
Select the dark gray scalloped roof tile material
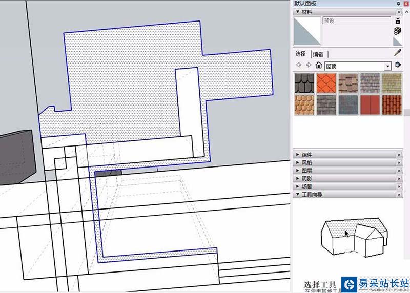[x=304, y=83]
